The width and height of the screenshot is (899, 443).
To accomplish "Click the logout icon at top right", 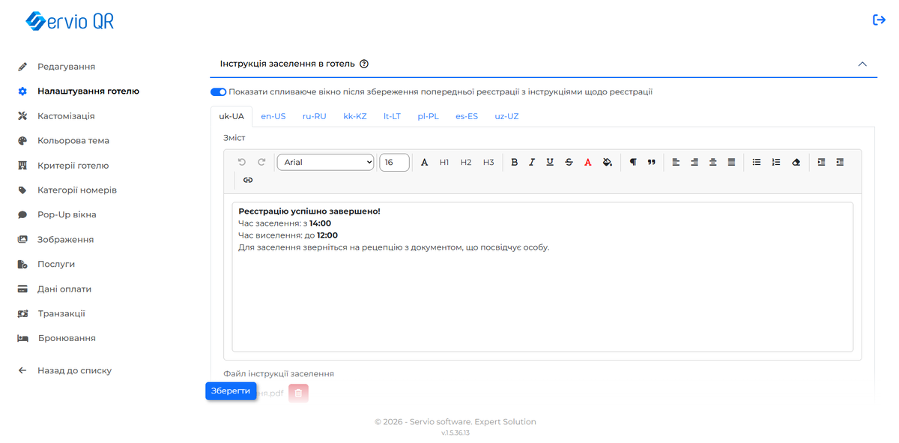I will [880, 20].
